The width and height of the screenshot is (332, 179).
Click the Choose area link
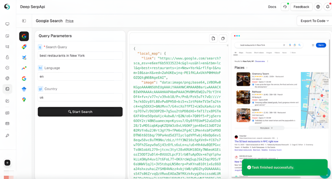click(260, 61)
